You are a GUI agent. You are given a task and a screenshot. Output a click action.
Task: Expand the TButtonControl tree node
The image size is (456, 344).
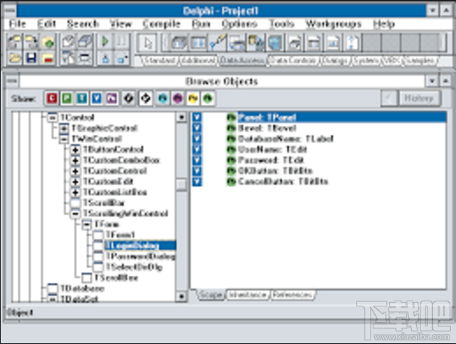pyautogui.click(x=75, y=150)
